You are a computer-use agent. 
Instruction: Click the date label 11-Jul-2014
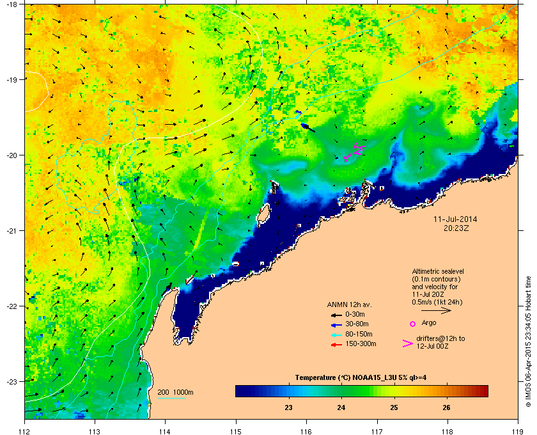pos(455,219)
